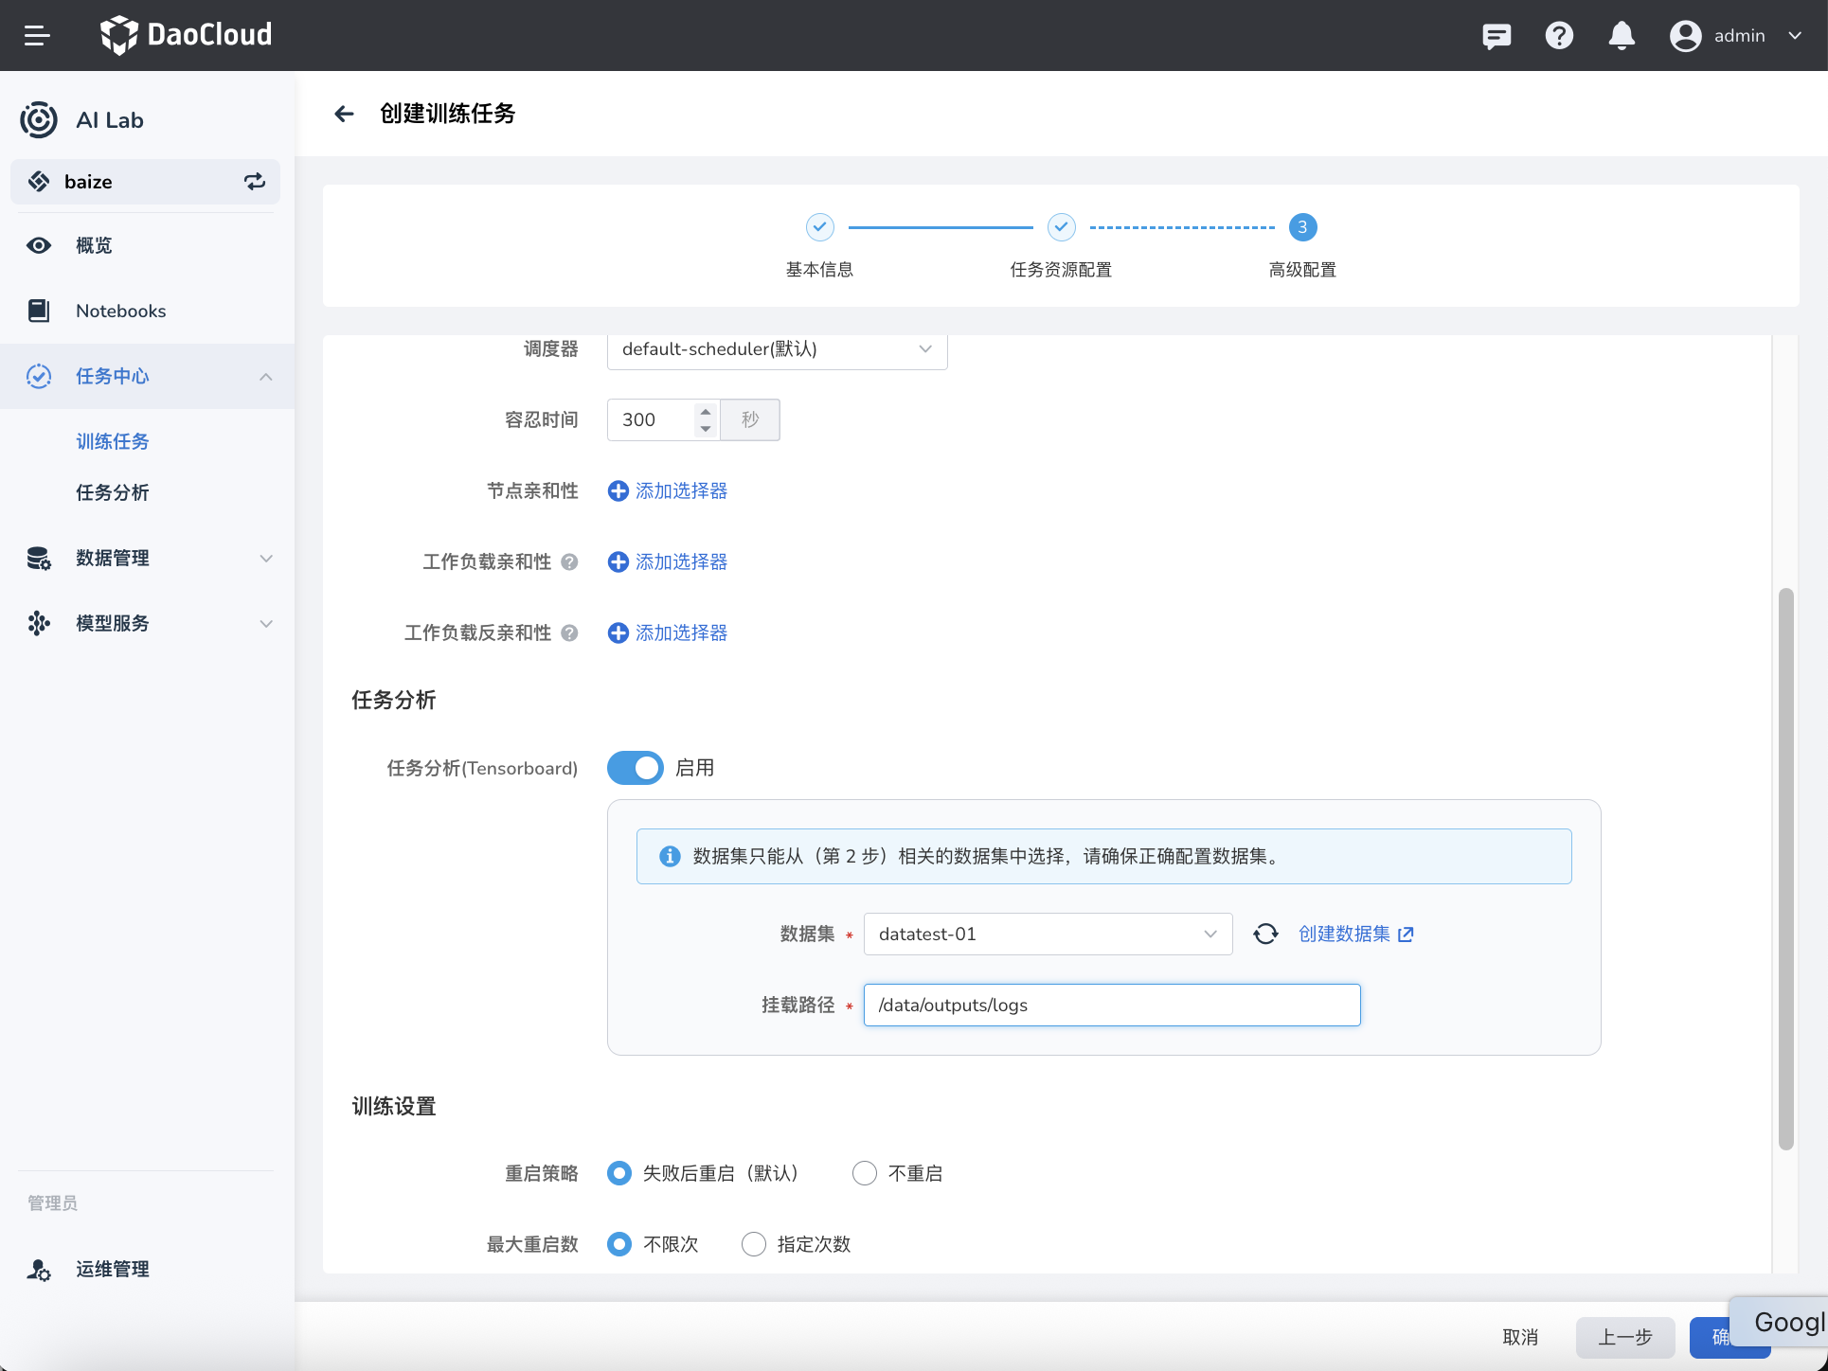Open the help question-mark icon
Screen dimensions: 1828x1371
click(x=1559, y=35)
